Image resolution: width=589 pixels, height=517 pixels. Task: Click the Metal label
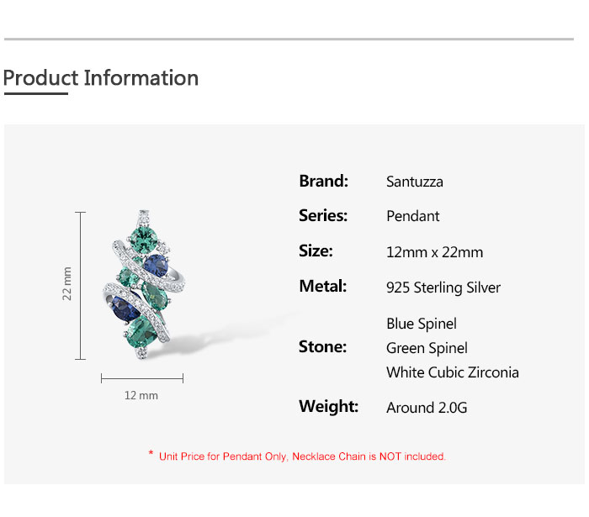pyautogui.click(x=322, y=287)
